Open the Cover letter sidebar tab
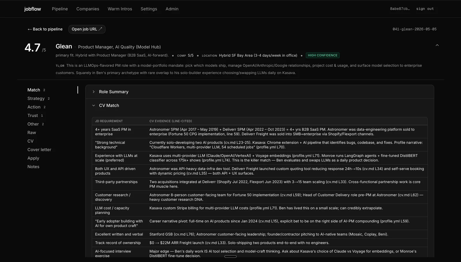The image size is (461, 262). tap(39, 150)
